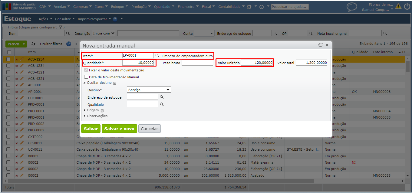Click Pesquisar na ajuda search box
Viewport: 412px width, 193px height.
290,6
